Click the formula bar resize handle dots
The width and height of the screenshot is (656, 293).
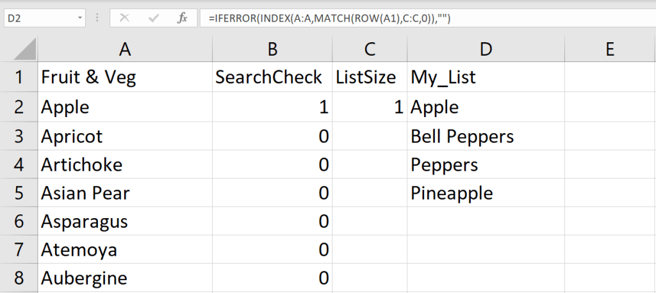click(x=97, y=18)
